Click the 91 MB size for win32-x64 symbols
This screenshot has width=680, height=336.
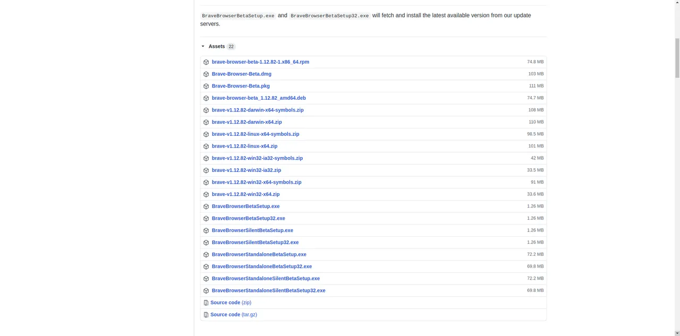[537, 182]
